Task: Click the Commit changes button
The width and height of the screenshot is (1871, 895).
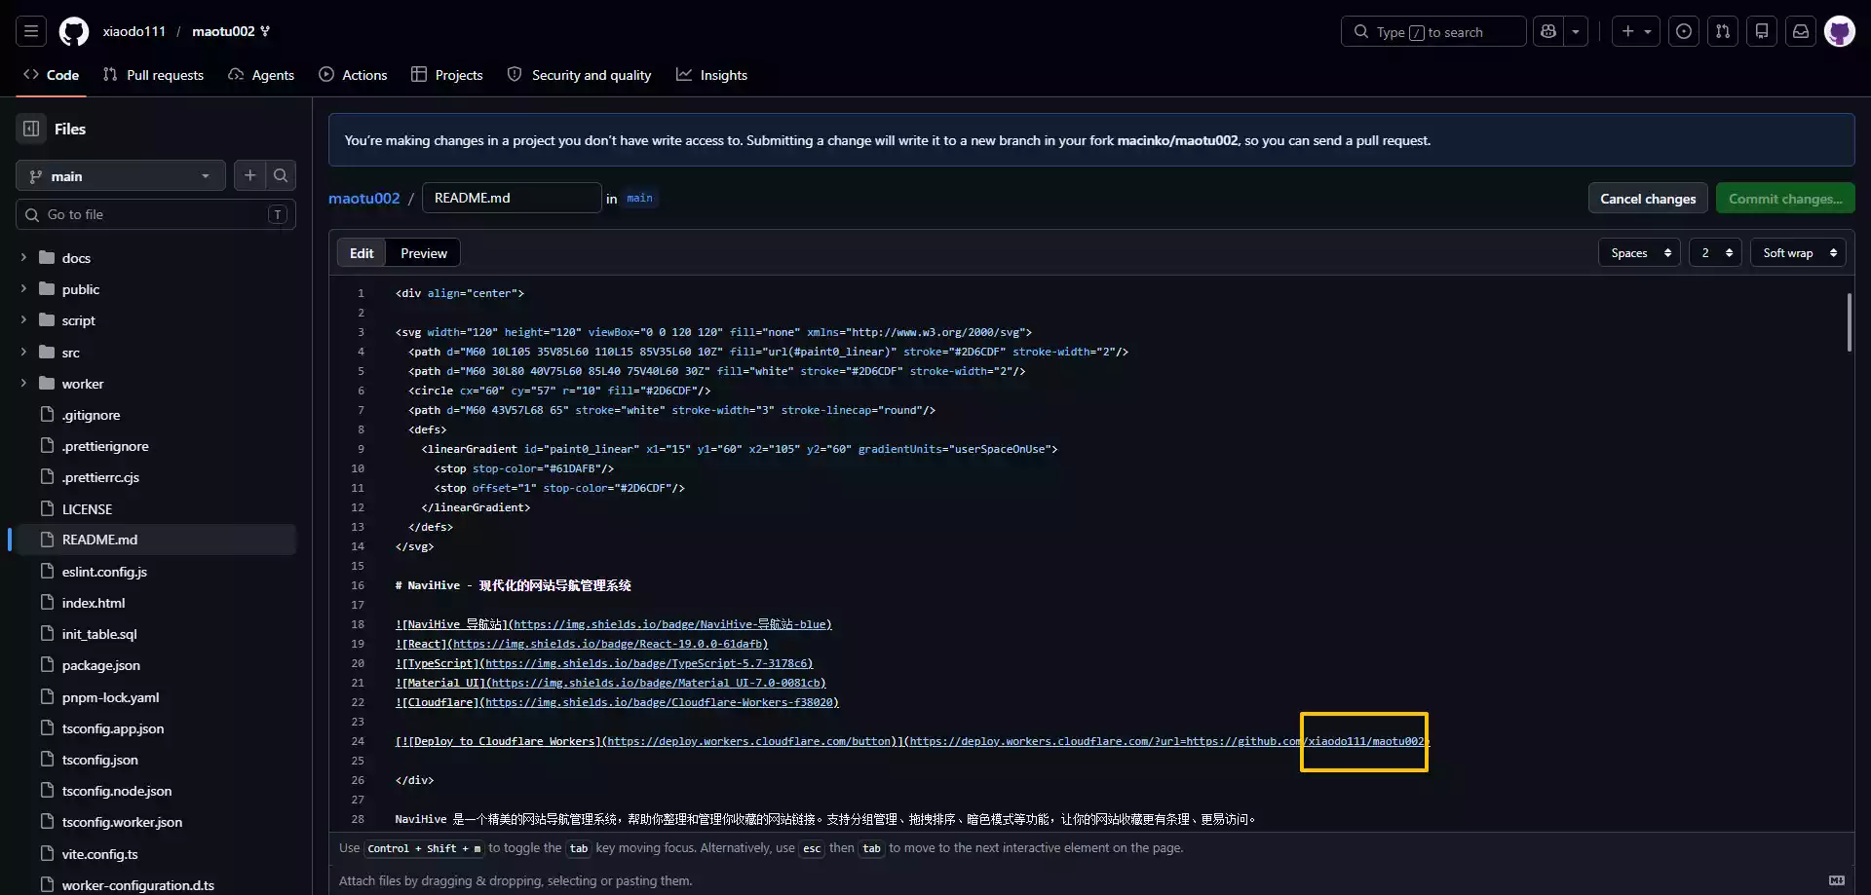Action: point(1785,199)
